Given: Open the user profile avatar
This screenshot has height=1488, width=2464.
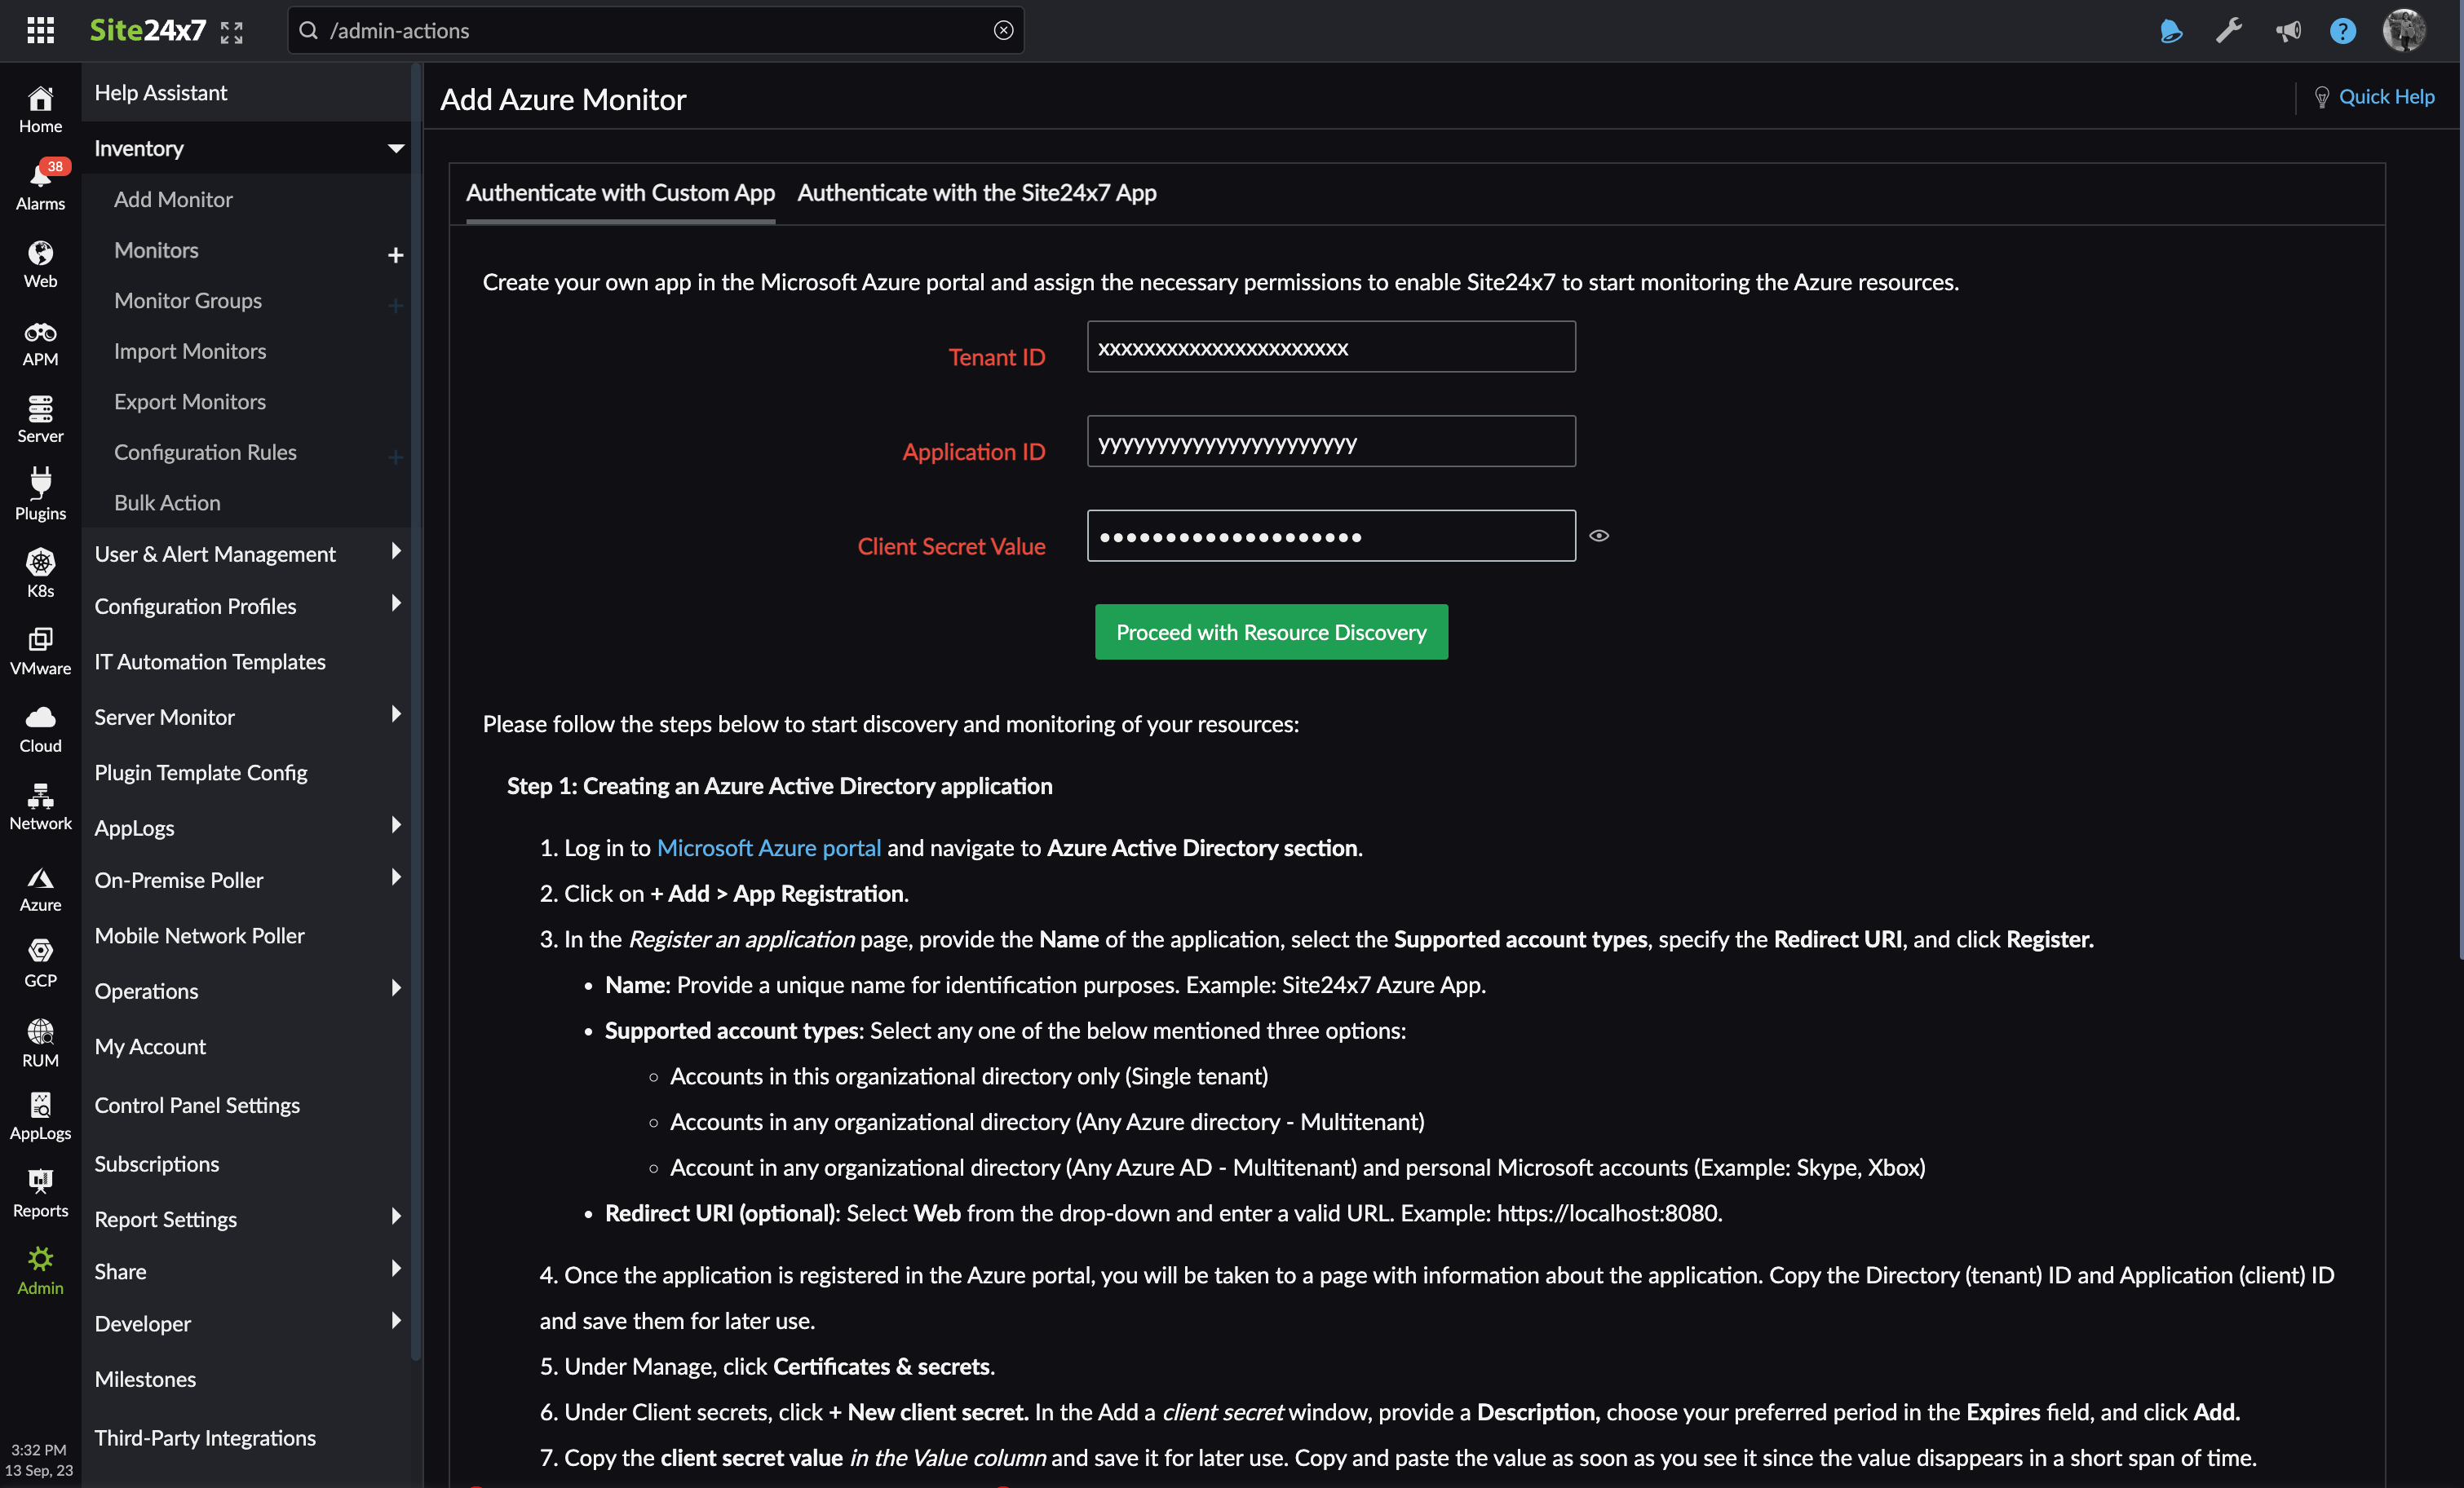Looking at the screenshot, I should [x=2404, y=30].
